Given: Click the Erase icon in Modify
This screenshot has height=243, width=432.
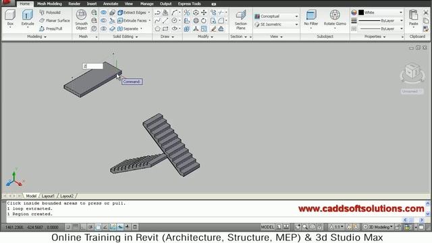Looking at the screenshot, I should click(x=213, y=28).
